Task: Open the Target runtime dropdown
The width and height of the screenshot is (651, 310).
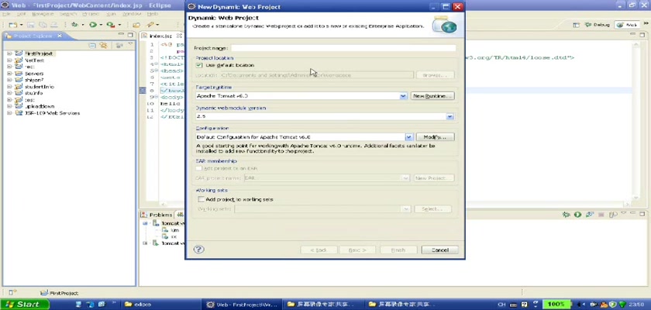Action: pyautogui.click(x=403, y=96)
